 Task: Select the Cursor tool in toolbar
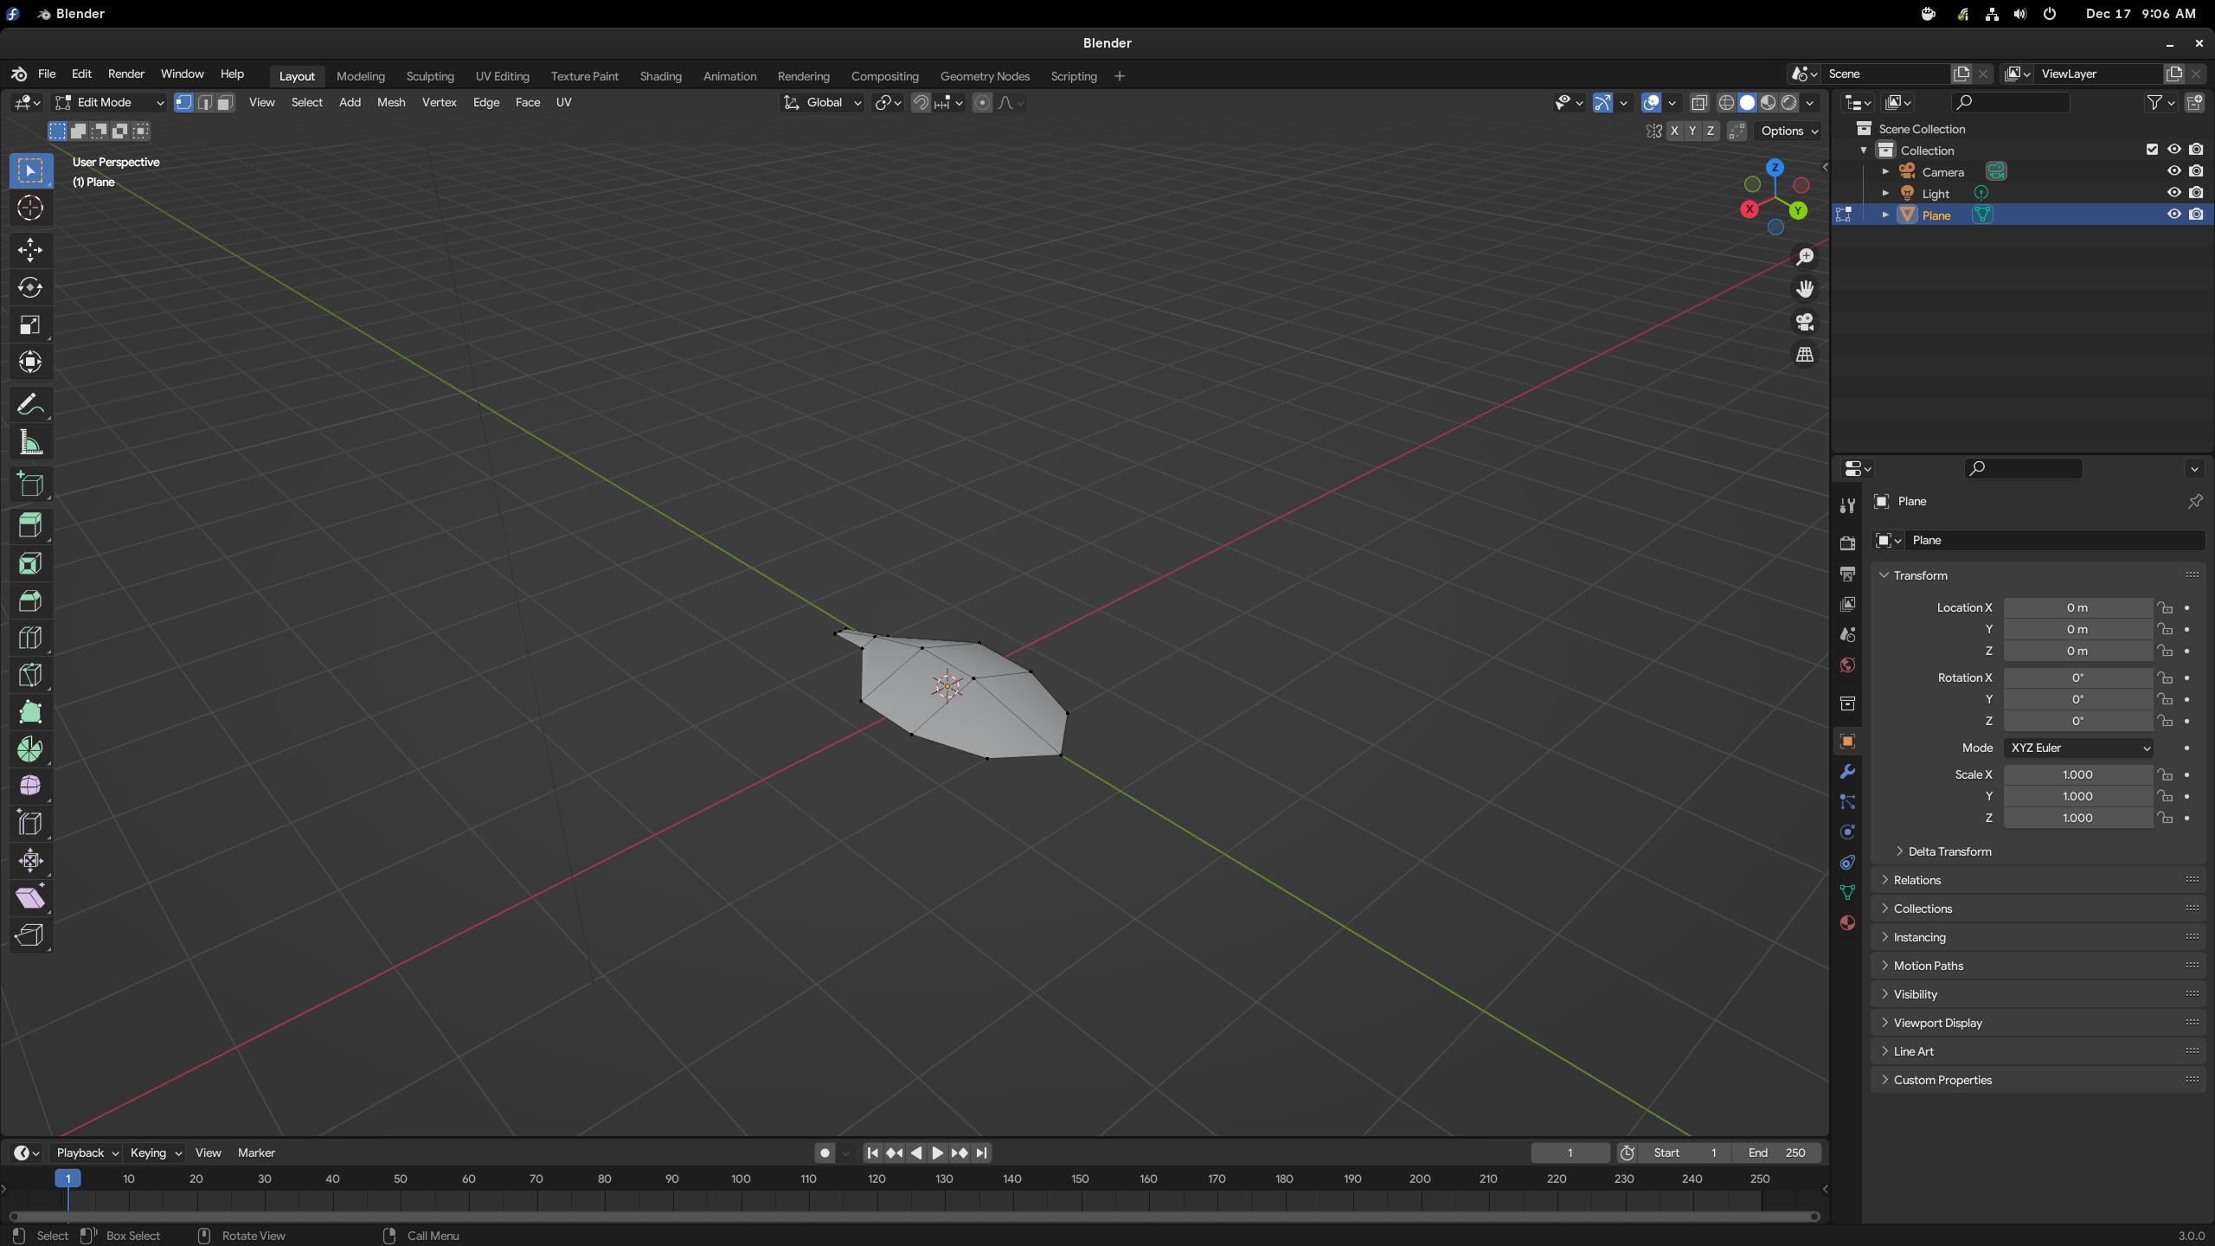click(30, 208)
